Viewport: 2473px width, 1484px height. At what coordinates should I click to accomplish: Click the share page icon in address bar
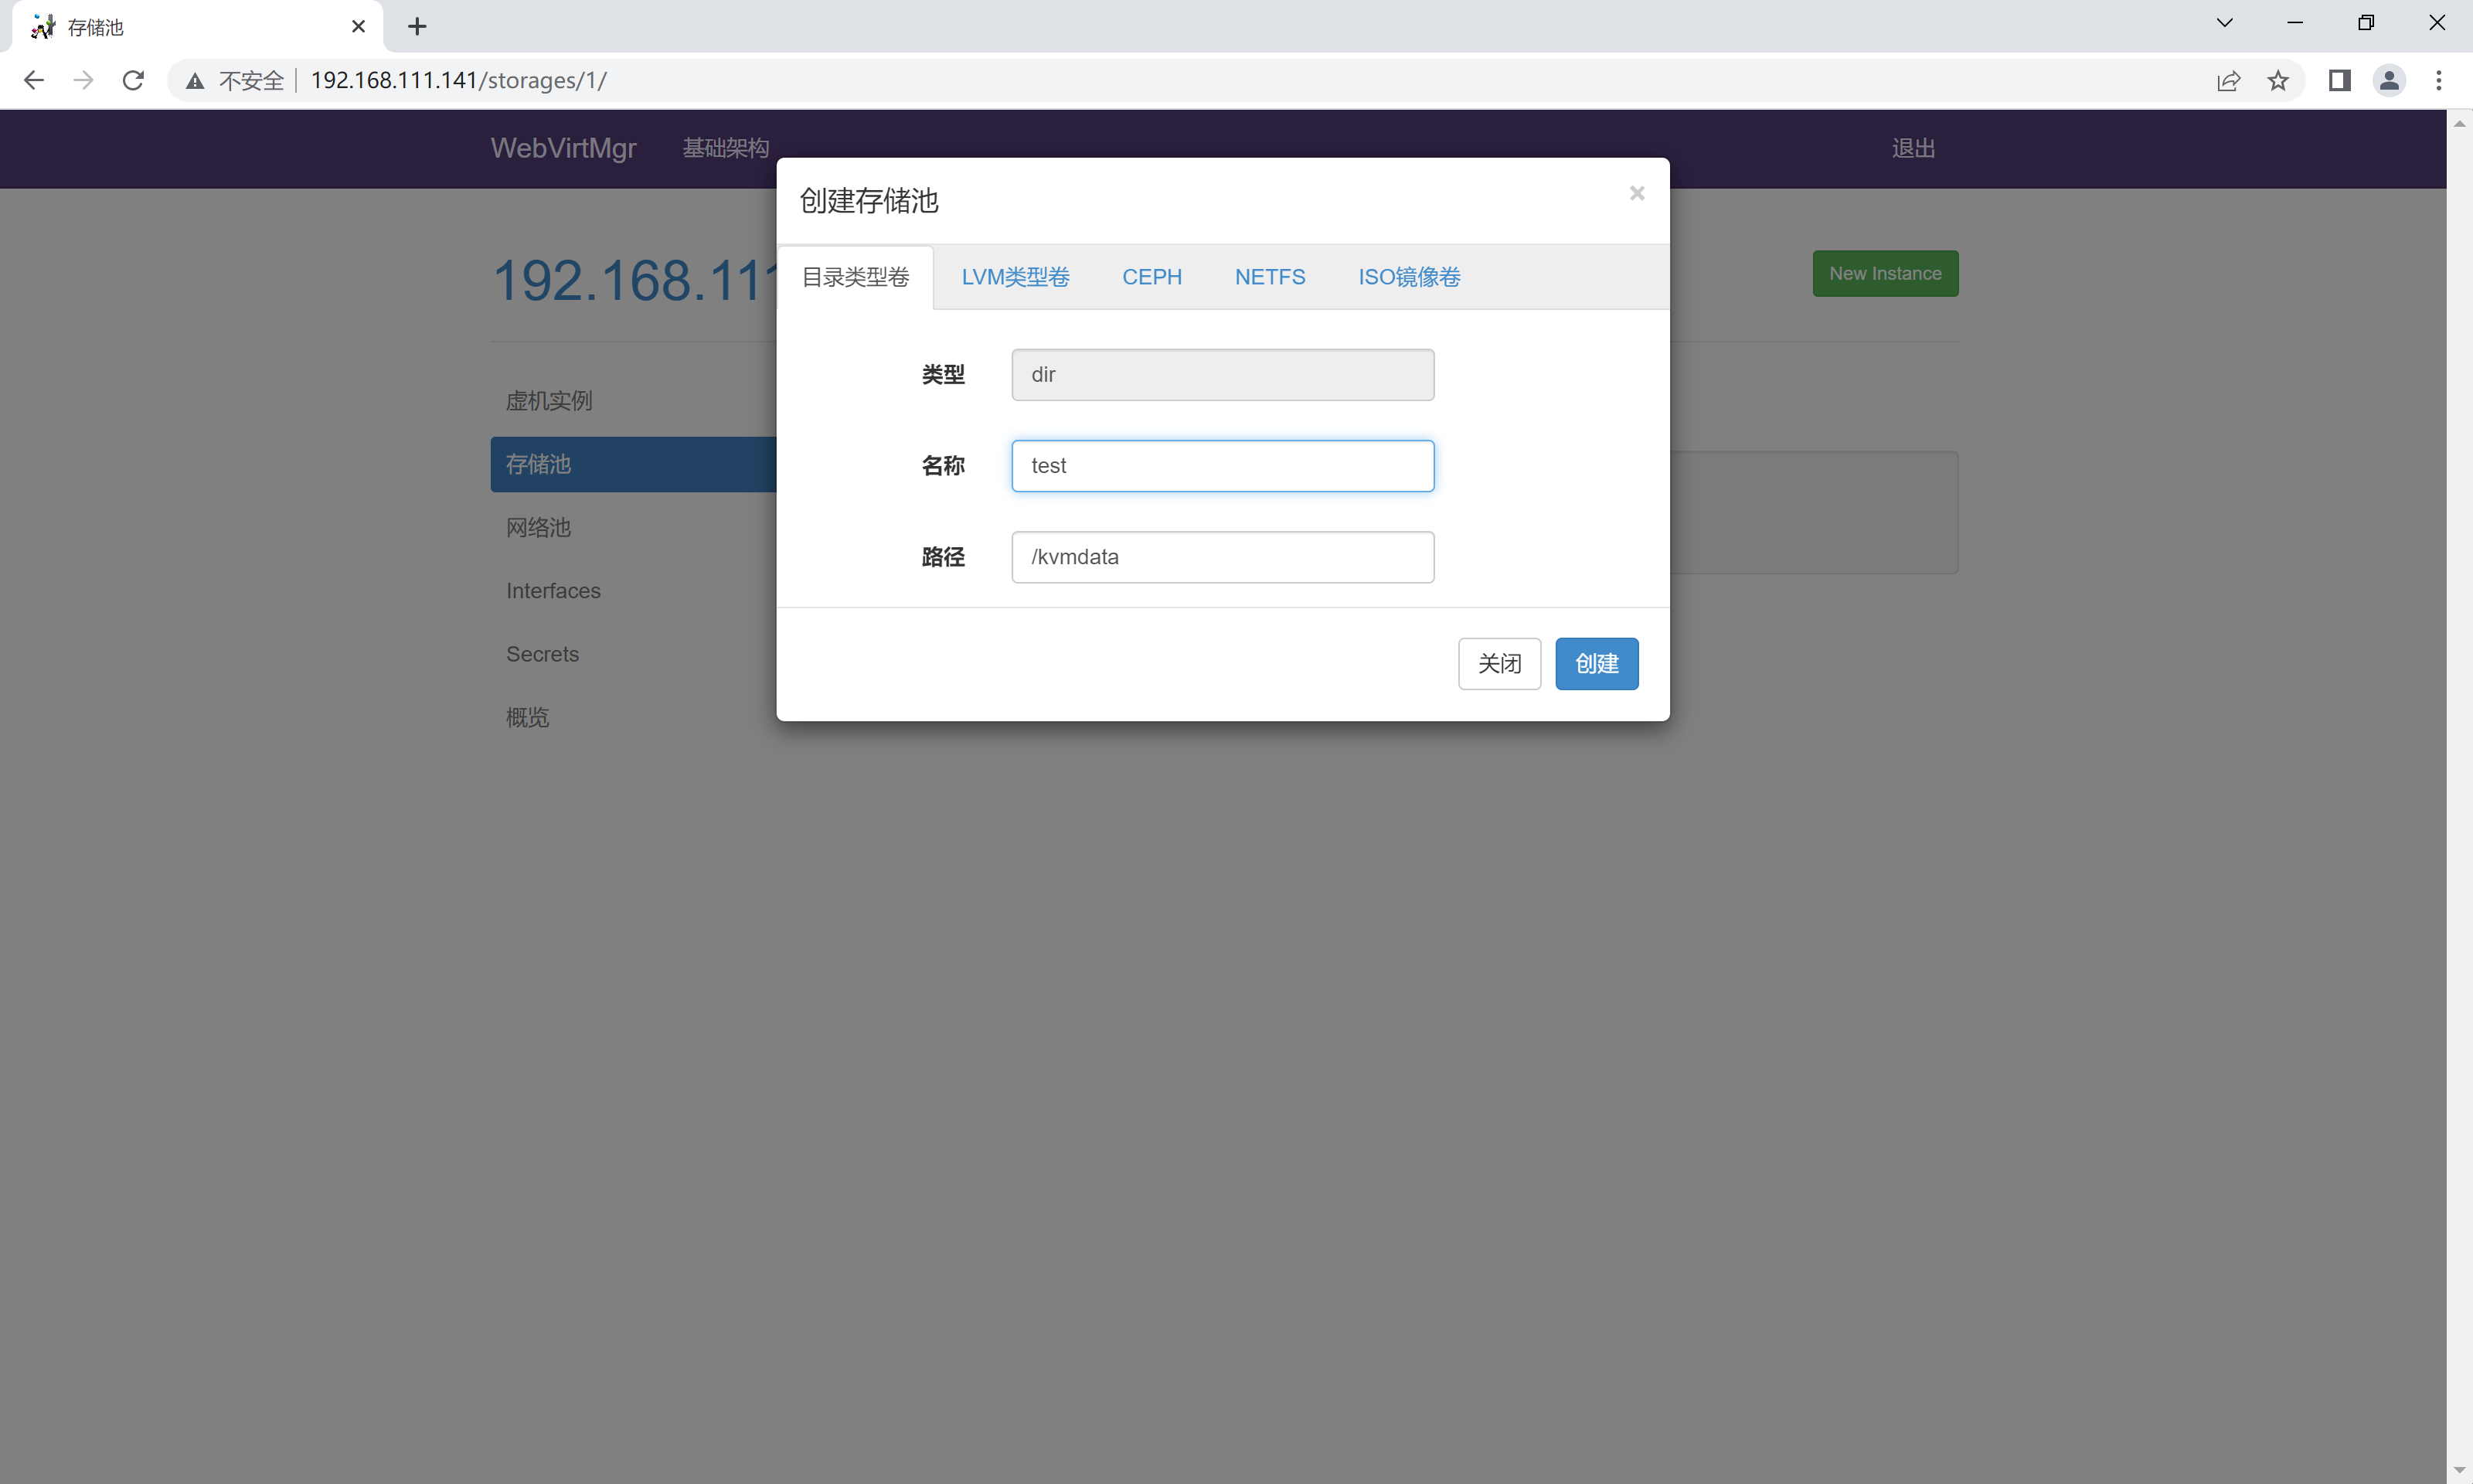(2228, 80)
